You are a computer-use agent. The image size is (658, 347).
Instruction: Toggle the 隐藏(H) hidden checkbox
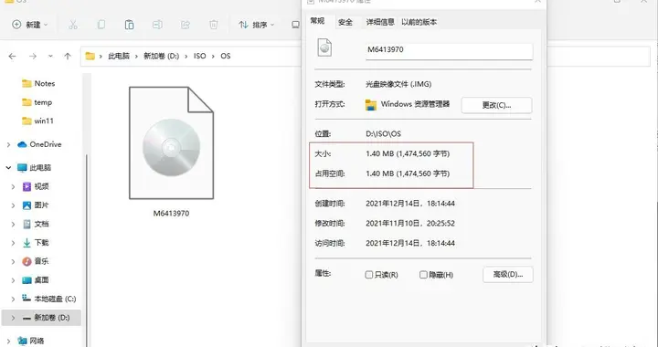pos(423,275)
